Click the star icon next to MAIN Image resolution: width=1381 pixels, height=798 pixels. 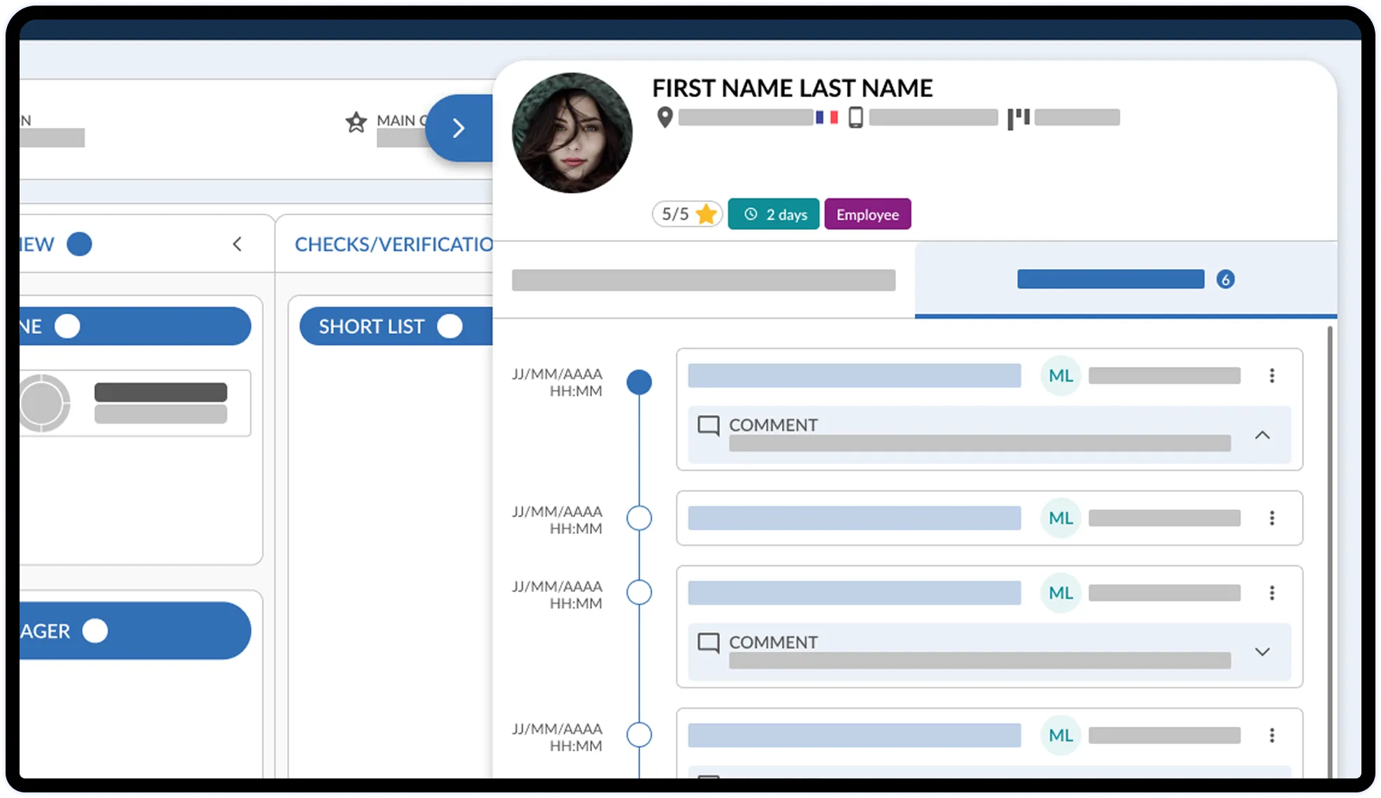[x=356, y=122]
